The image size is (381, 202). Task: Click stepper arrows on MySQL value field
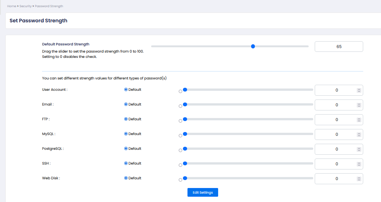point(359,135)
